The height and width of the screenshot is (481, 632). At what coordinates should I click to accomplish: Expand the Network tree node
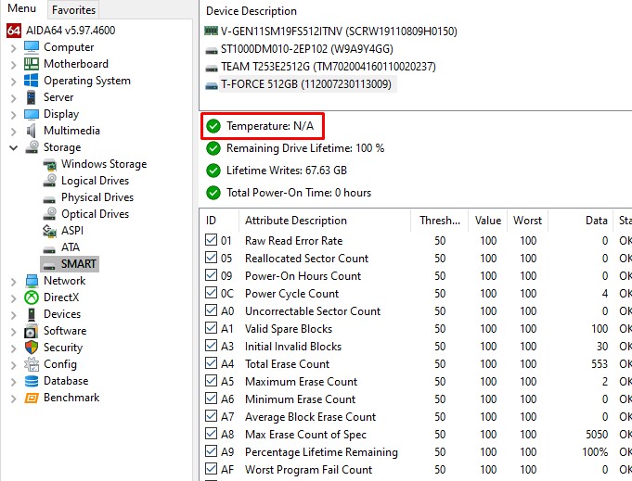tap(13, 282)
